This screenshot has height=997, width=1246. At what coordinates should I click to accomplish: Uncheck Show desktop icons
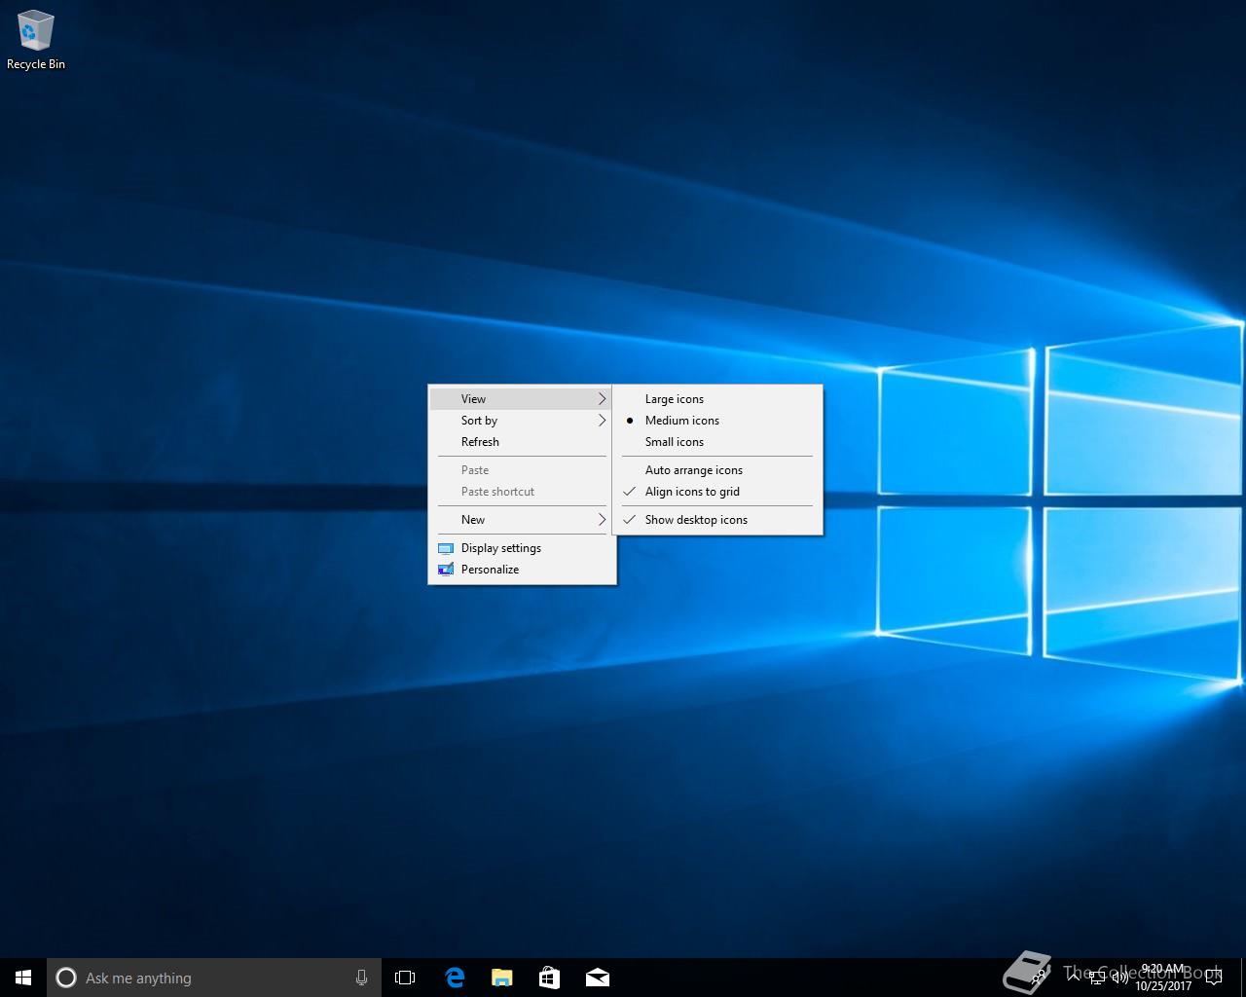pyautogui.click(x=695, y=520)
